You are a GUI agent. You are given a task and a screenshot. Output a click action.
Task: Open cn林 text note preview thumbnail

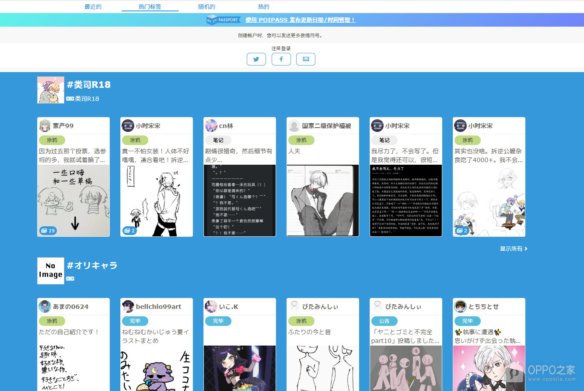pos(240,201)
